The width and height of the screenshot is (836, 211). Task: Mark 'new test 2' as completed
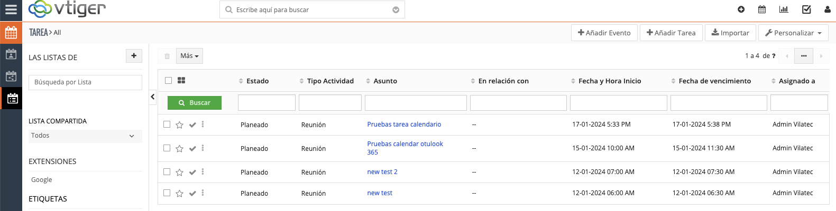[192, 172]
